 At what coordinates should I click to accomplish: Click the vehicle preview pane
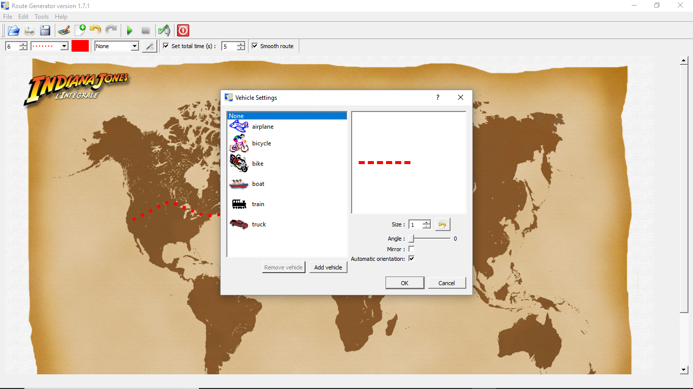[408, 163]
